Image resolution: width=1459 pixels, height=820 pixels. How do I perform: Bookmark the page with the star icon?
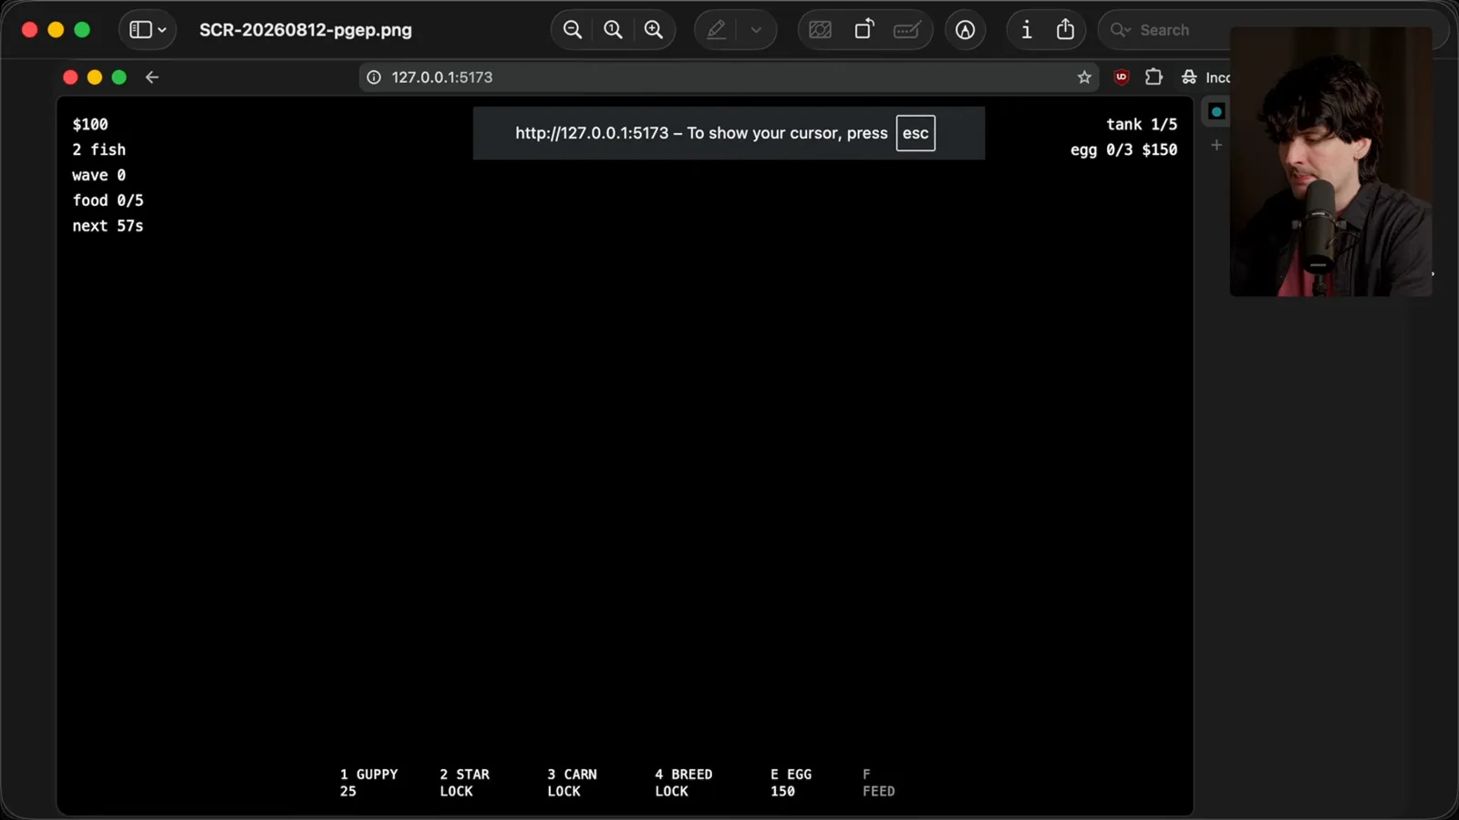click(x=1084, y=77)
